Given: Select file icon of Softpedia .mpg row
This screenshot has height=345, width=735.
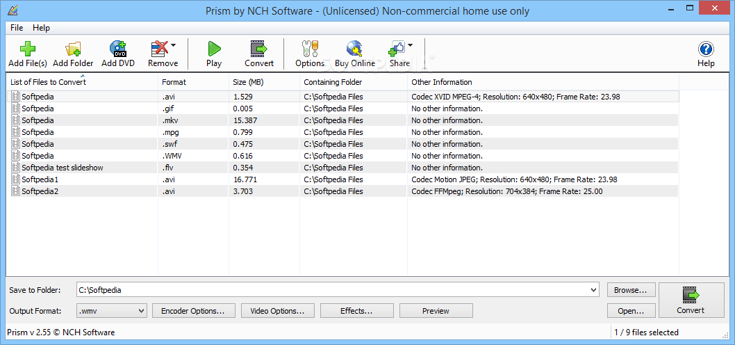Looking at the screenshot, I should click(x=16, y=132).
